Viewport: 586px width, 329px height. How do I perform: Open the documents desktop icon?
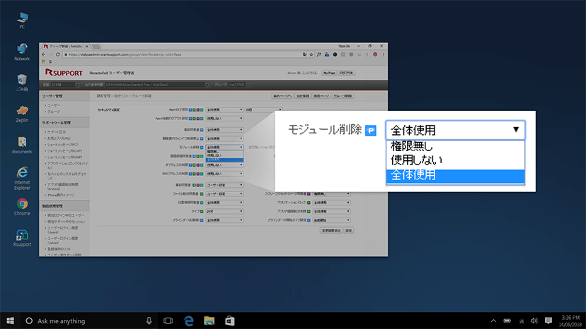pyautogui.click(x=22, y=145)
